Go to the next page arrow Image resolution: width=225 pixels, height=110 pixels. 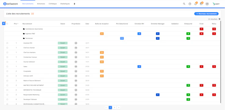(119, 108)
